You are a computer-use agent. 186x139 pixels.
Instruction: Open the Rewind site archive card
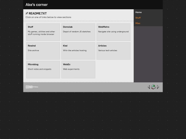43,51
